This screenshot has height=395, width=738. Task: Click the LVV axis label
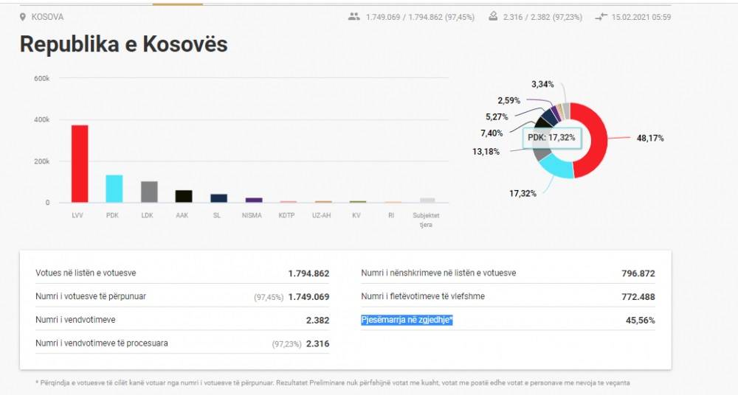(77, 215)
